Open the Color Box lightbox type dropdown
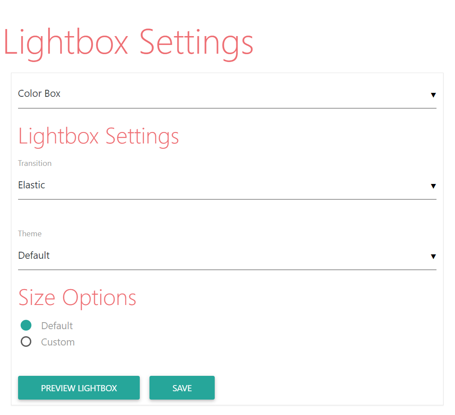 (x=227, y=94)
